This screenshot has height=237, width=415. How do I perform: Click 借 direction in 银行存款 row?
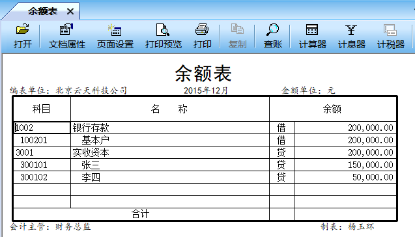pyautogui.click(x=281, y=128)
